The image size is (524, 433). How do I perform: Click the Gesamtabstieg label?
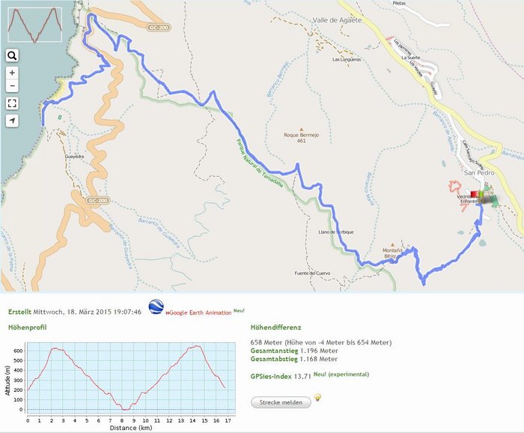tap(273, 359)
